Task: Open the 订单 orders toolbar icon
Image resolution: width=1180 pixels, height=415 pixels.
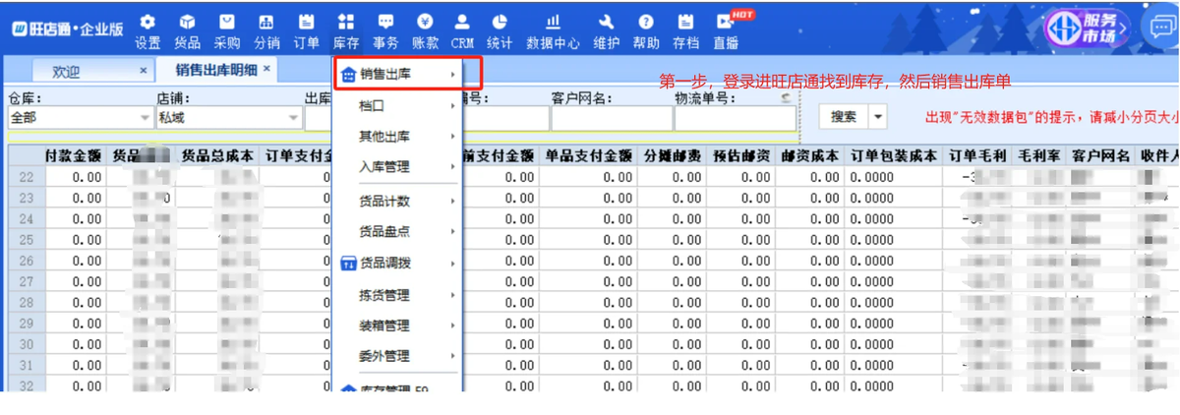Action: [x=306, y=31]
